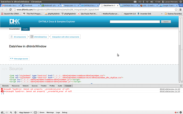
Task: Expand the second TypeError stack trace
Action: [x=5, y=92]
